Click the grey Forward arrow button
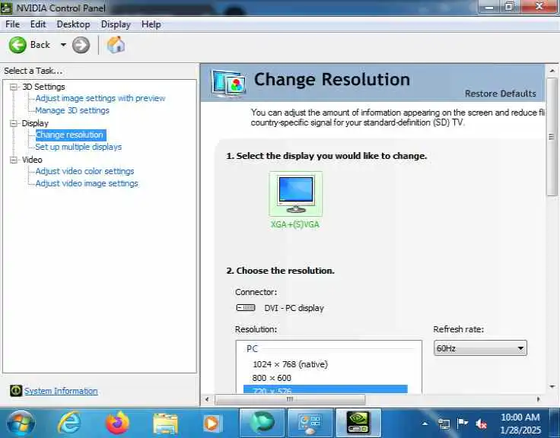The width and height of the screenshot is (560, 438). [81, 45]
